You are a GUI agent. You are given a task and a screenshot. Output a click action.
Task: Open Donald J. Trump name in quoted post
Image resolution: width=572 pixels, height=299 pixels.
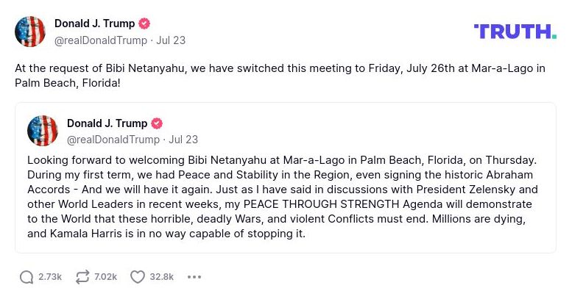pos(107,123)
